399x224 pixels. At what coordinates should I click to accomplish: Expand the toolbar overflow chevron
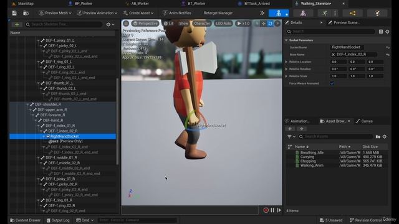[x=262, y=13]
